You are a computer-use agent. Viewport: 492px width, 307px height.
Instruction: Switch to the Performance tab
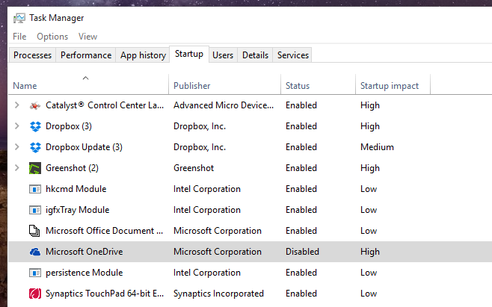(x=86, y=55)
